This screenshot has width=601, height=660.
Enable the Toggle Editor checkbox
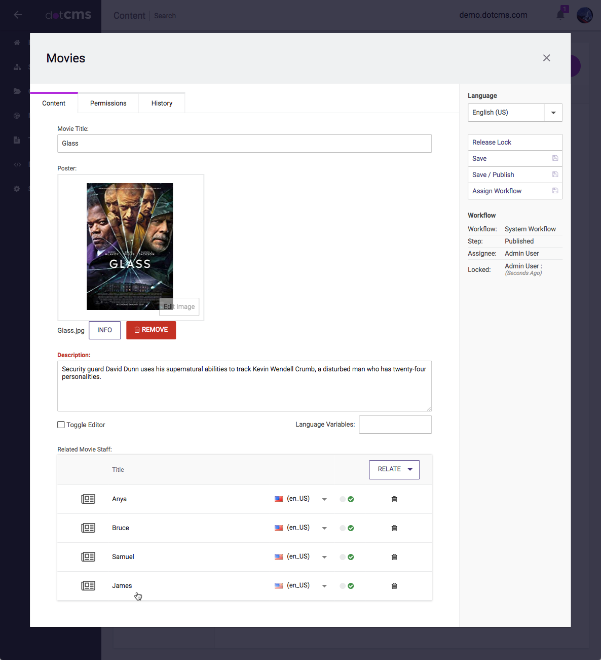pos(61,425)
